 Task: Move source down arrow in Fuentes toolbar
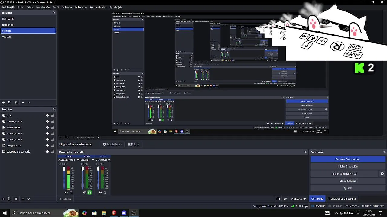coord(29,199)
